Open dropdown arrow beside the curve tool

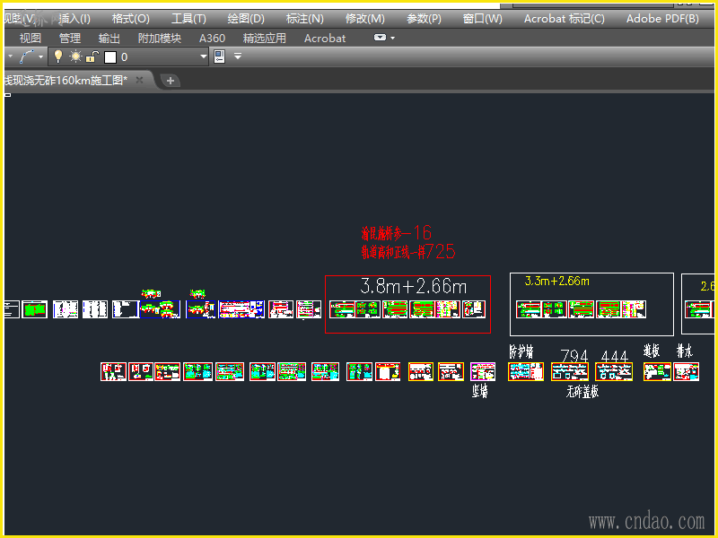(40, 56)
